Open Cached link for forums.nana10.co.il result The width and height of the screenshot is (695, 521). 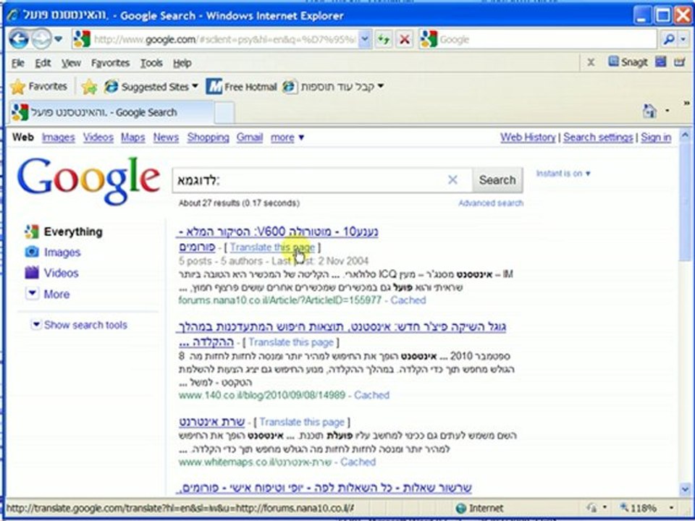tap(408, 300)
